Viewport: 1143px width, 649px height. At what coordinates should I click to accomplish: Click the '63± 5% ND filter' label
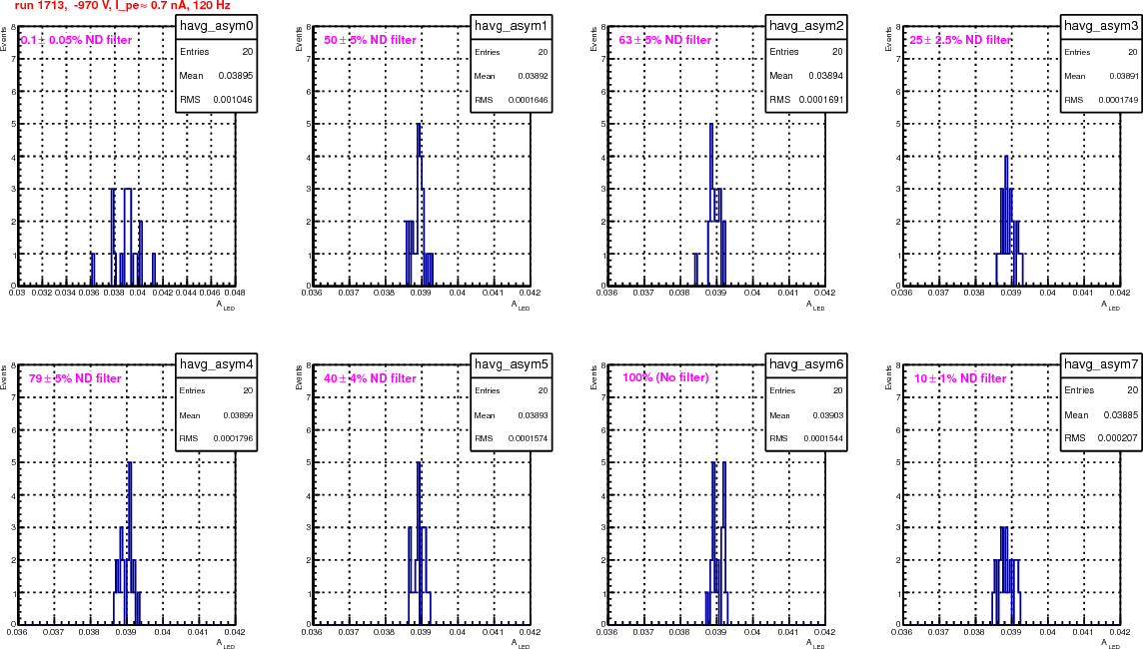[x=665, y=40]
